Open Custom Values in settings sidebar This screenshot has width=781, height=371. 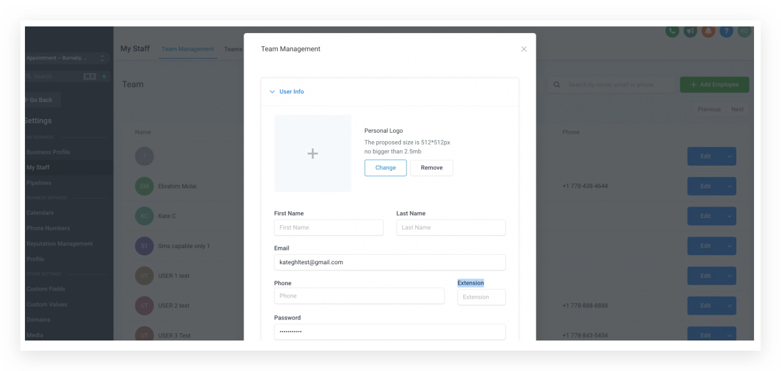coord(47,304)
